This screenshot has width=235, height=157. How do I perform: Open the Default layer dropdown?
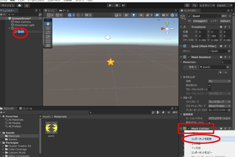pos(225,21)
